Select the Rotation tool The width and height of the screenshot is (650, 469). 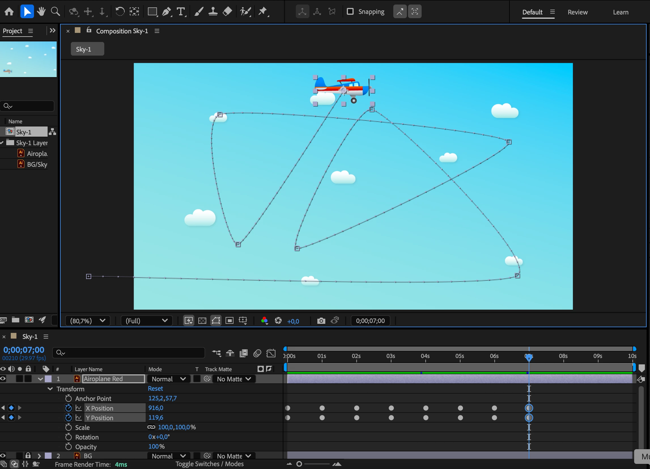pyautogui.click(x=120, y=12)
